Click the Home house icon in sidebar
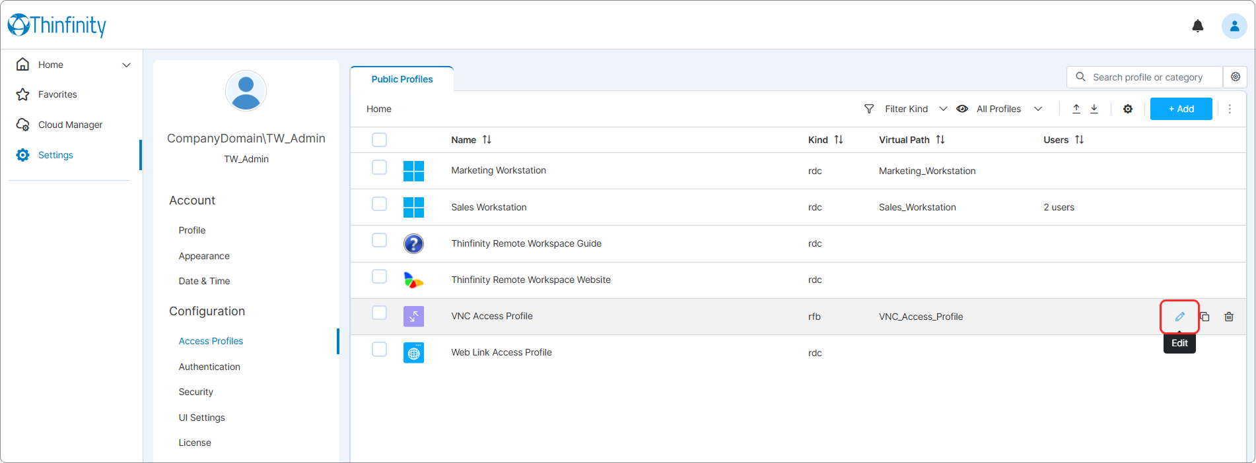The image size is (1256, 463). 22,65
